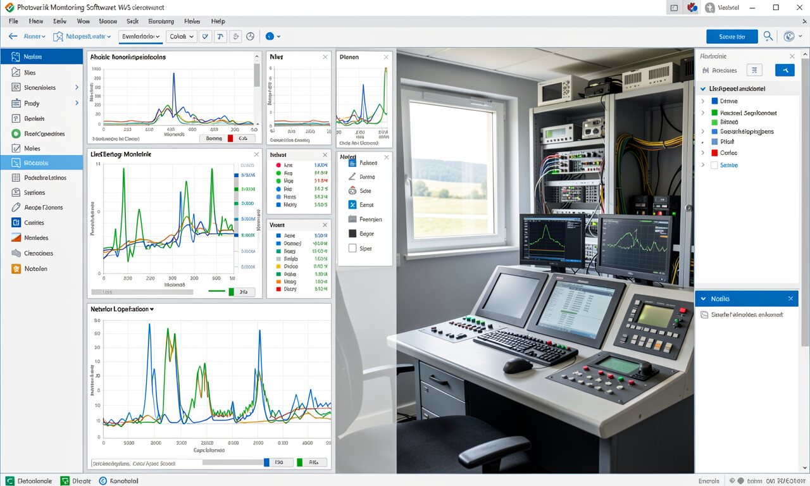Close the Nlivt chart panel
This screenshot has height=486, width=810.
click(325, 57)
